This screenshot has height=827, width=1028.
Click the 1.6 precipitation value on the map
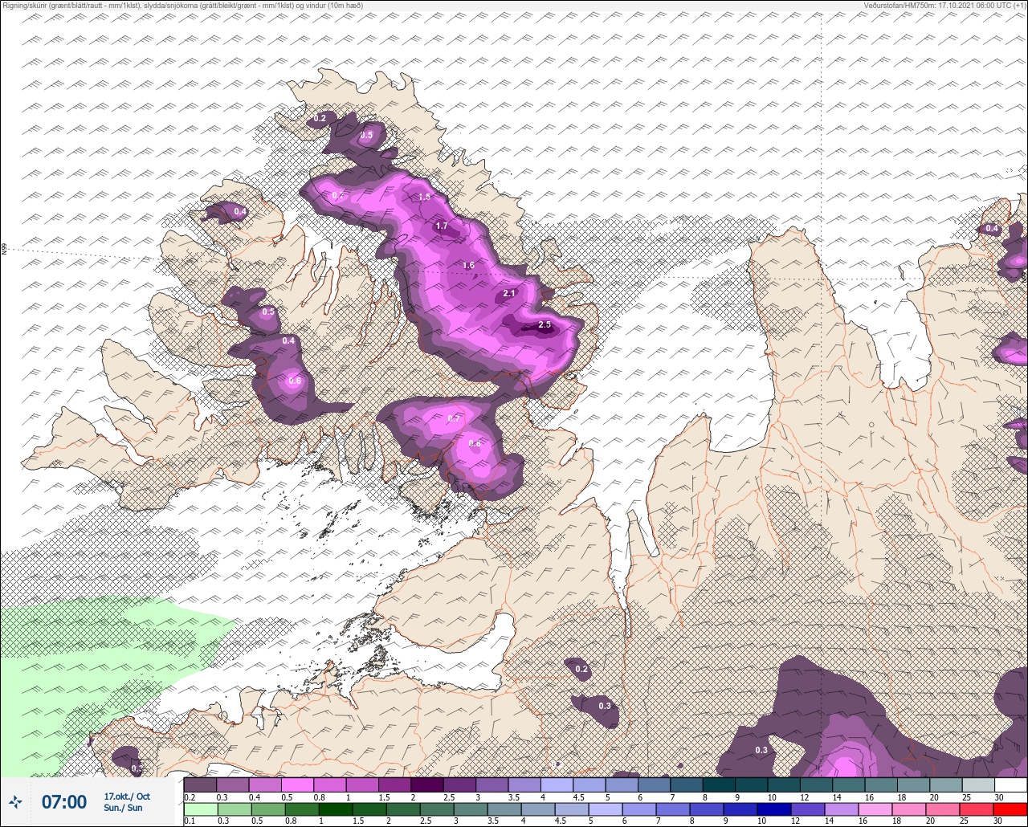pos(468,265)
